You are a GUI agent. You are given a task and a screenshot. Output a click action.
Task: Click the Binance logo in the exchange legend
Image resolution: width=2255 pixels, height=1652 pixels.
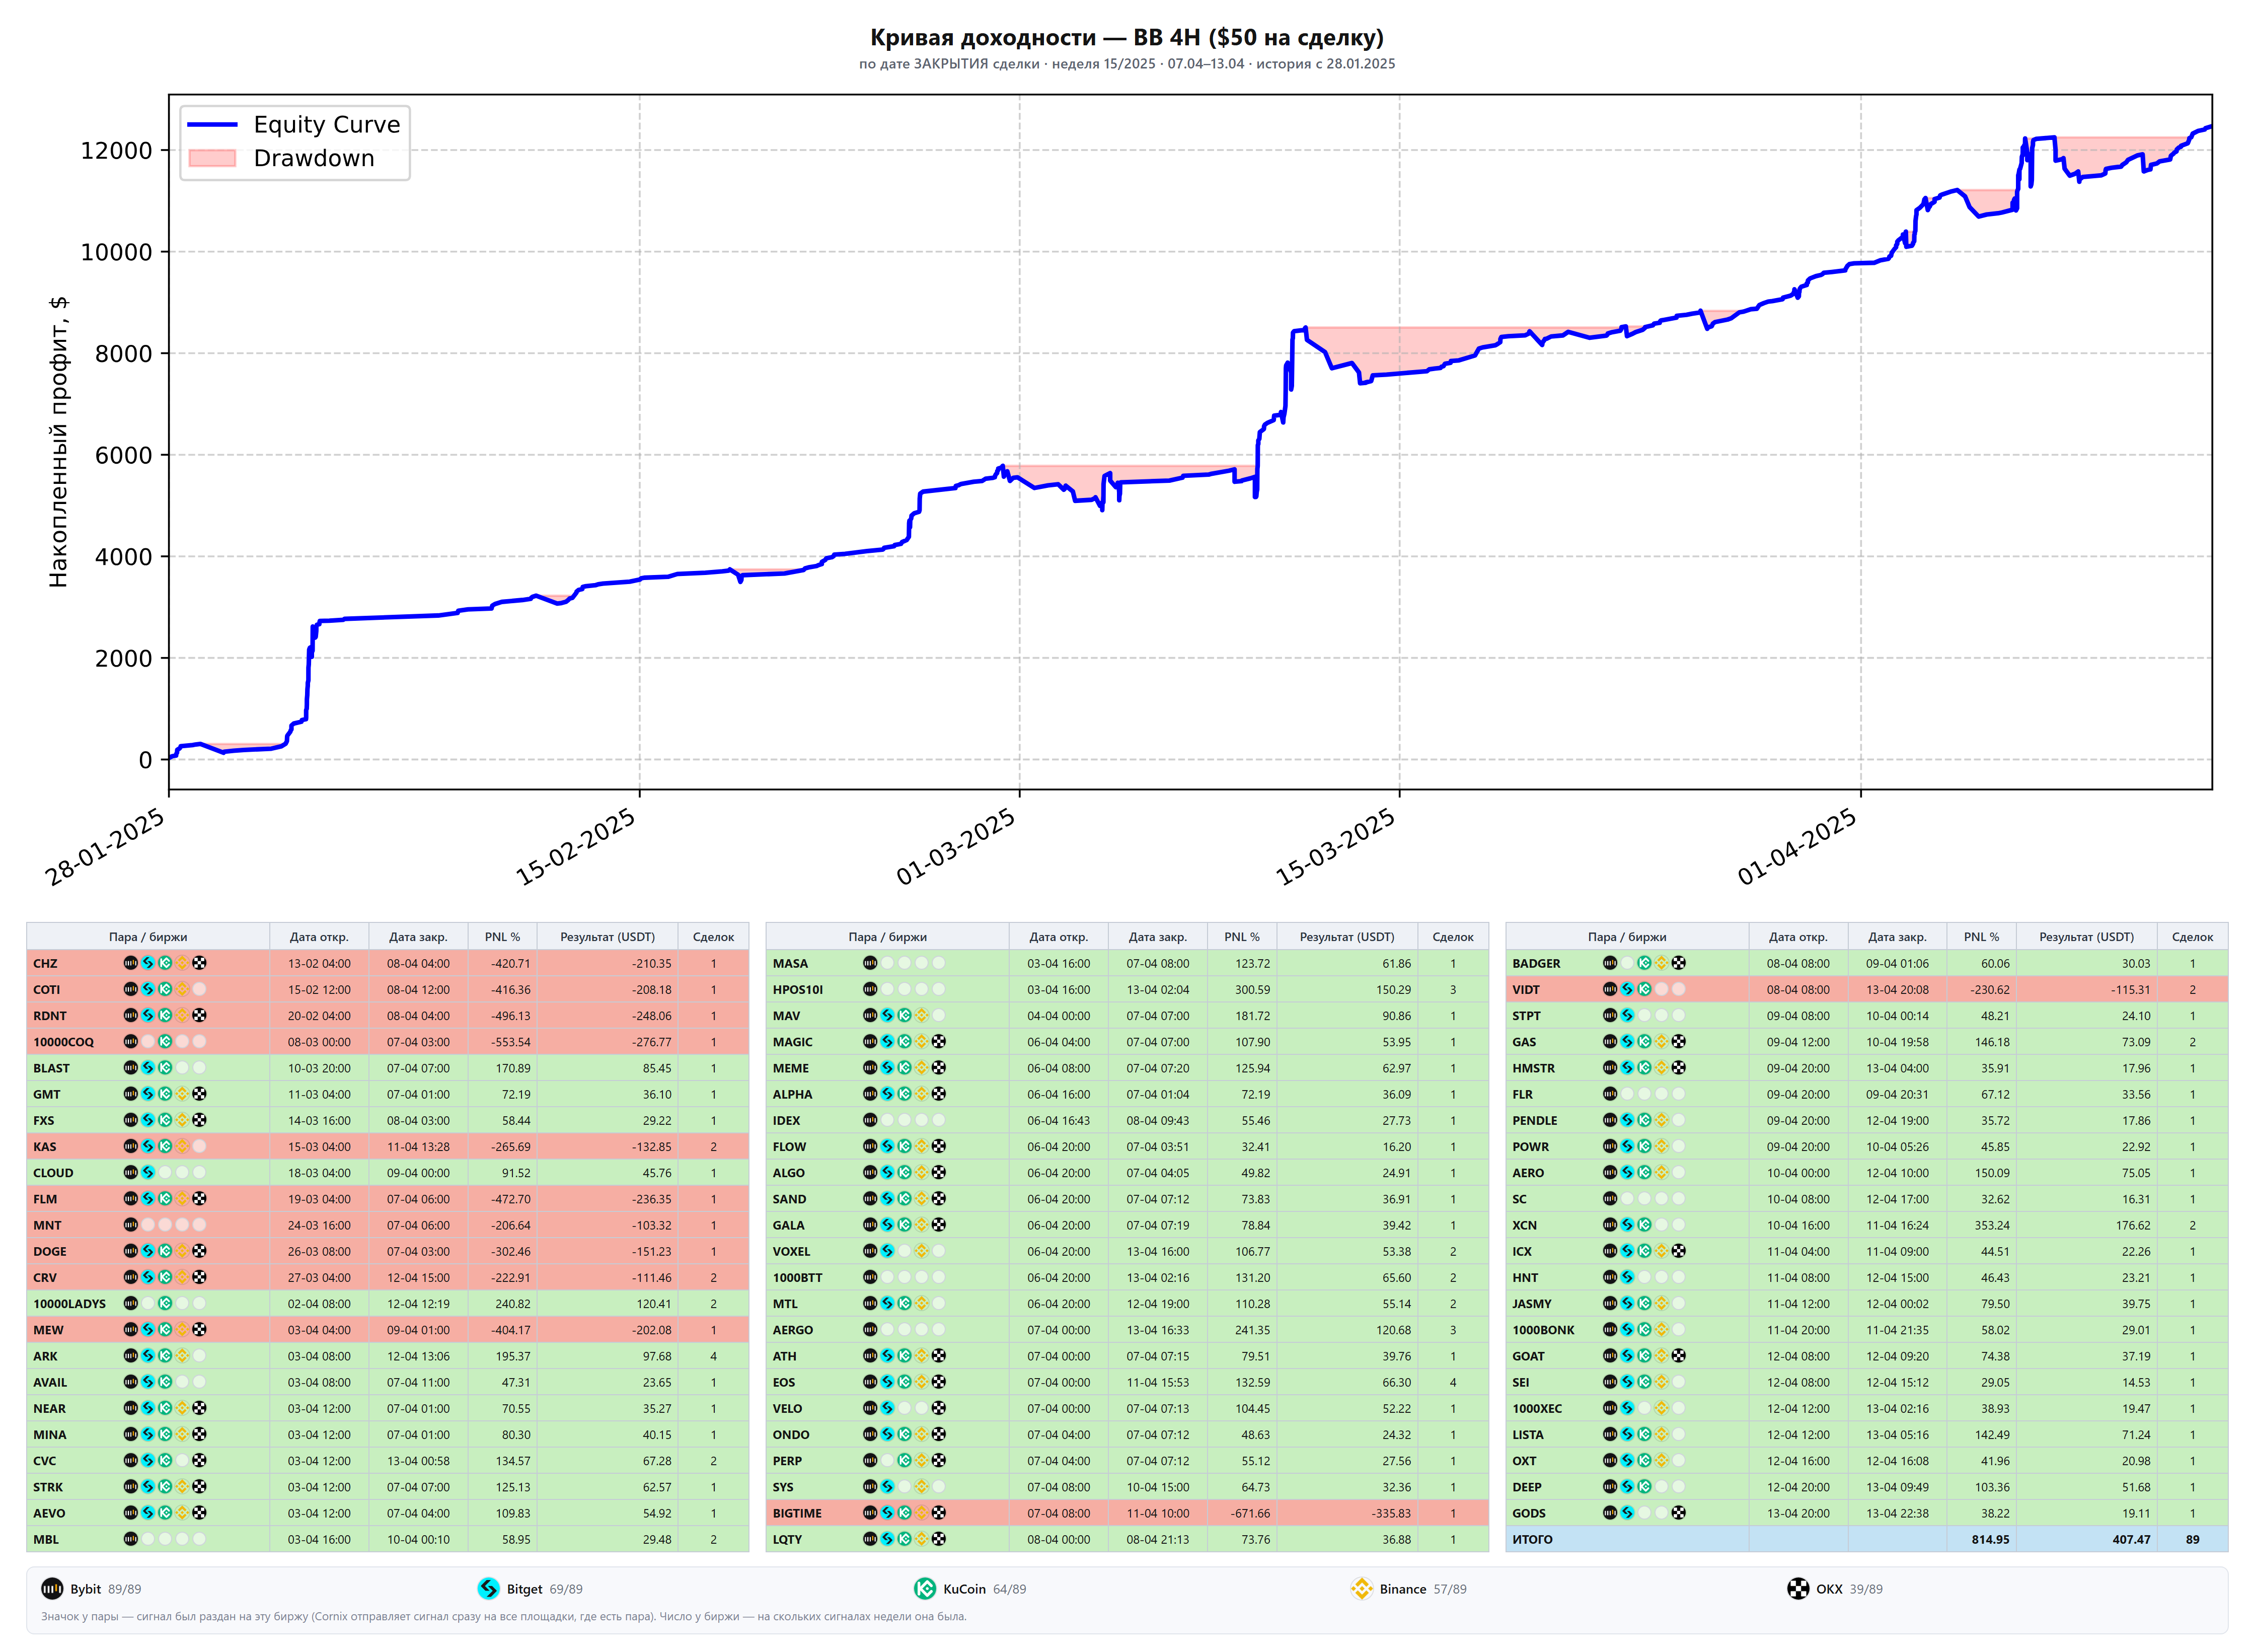pos(1362,1589)
